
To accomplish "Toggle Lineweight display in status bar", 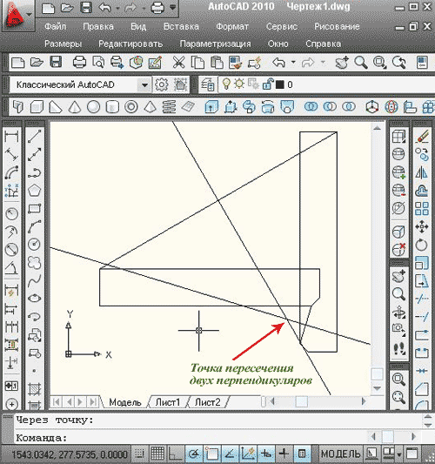I will click(284, 454).
